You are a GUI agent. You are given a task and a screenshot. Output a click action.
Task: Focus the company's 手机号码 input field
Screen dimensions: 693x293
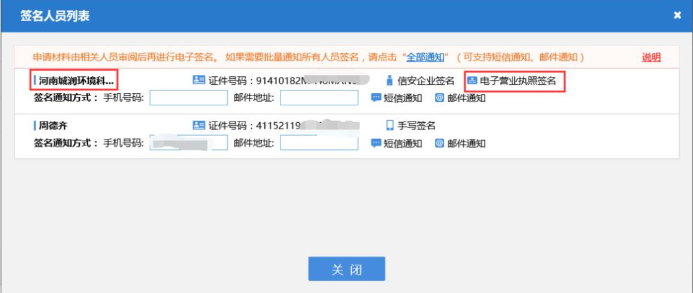[x=188, y=97]
